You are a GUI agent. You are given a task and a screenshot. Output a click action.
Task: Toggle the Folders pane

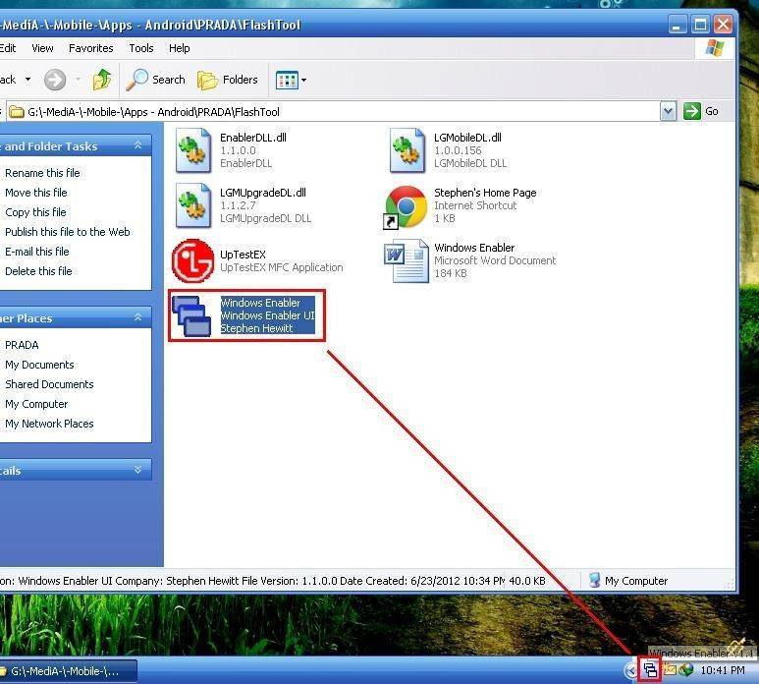pyautogui.click(x=228, y=80)
